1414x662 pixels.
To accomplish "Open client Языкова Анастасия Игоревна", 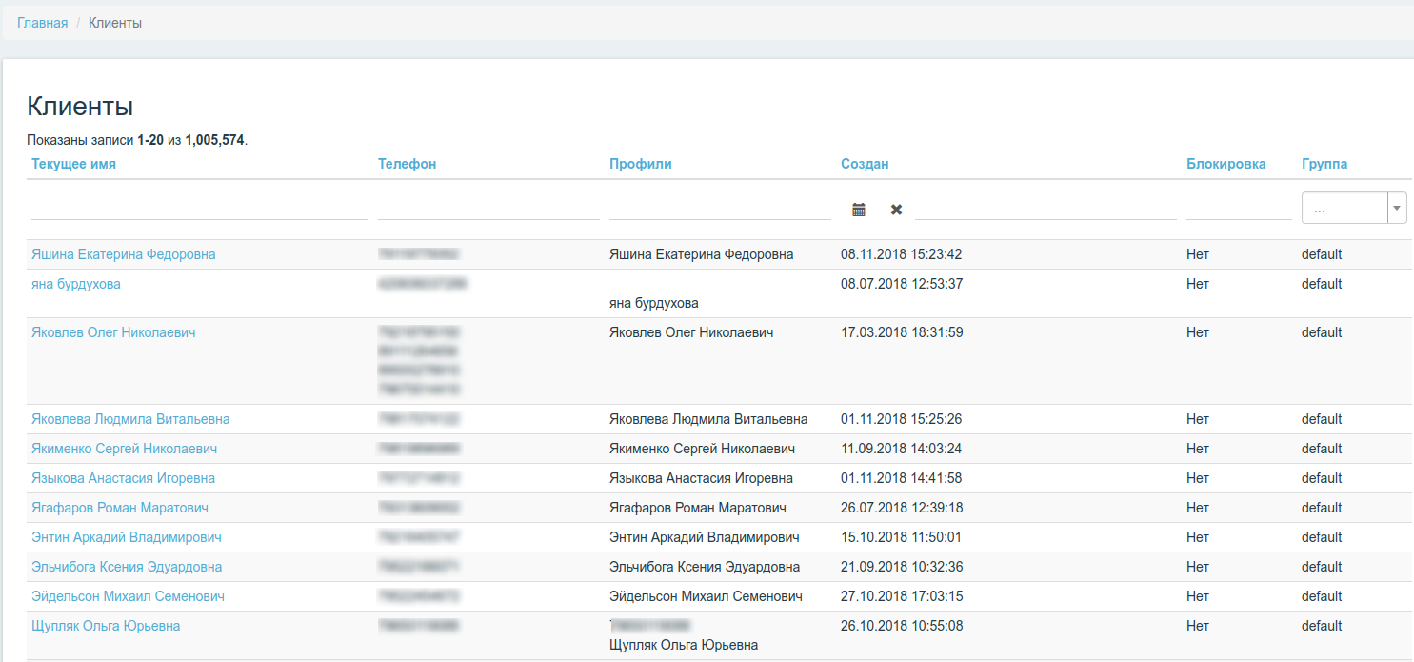I will click(x=123, y=478).
